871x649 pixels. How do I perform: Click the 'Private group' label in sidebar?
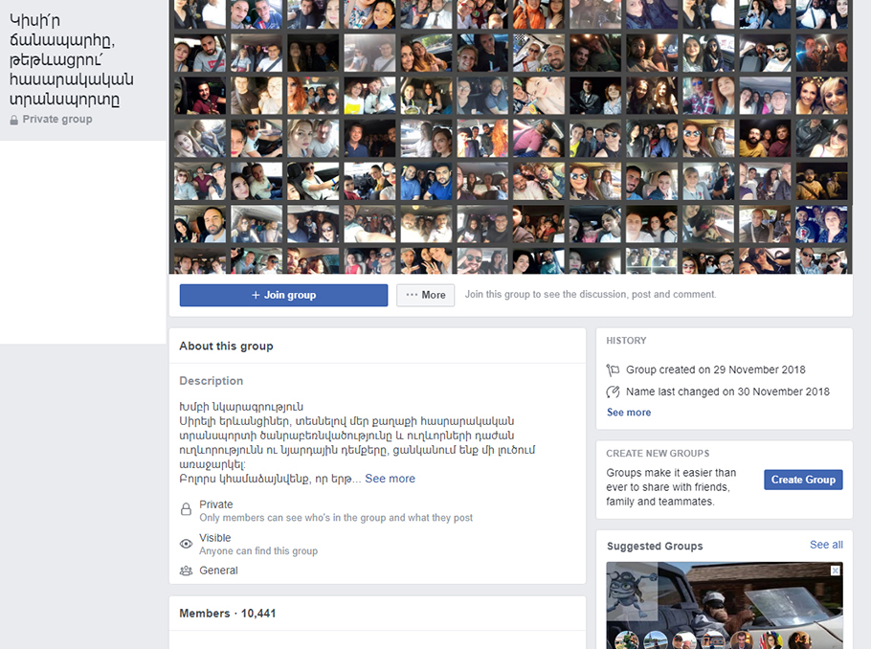click(57, 120)
